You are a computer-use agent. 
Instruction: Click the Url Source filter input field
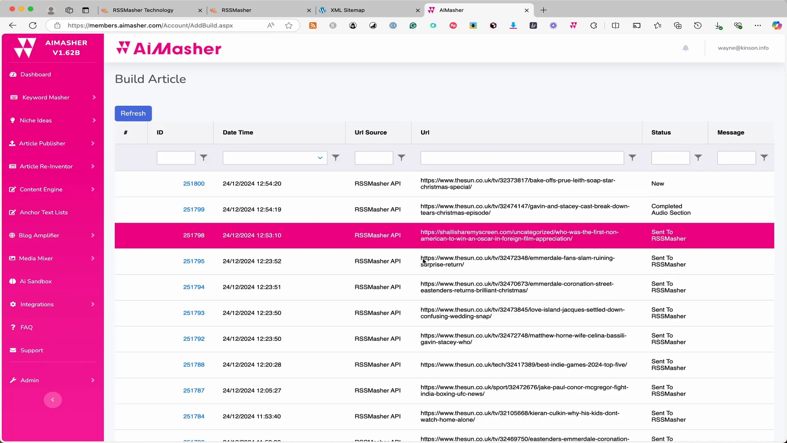[373, 158]
